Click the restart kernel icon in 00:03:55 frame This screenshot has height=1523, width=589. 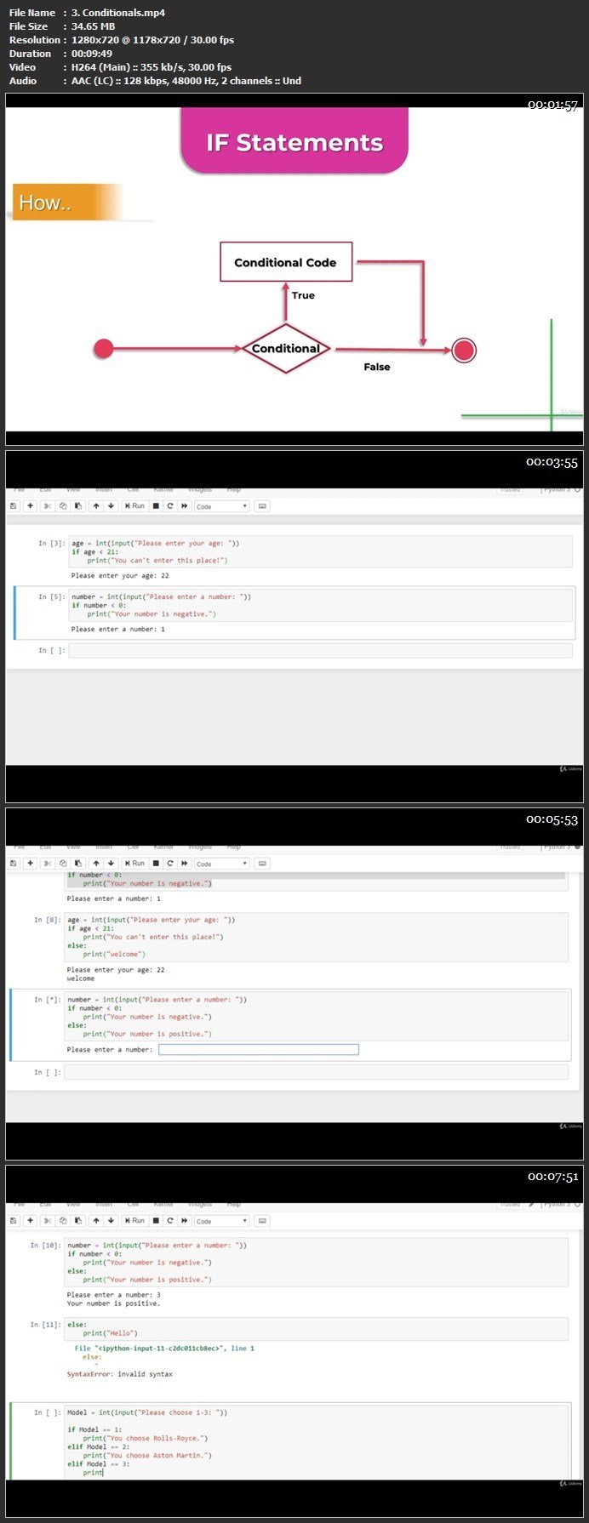tap(170, 506)
